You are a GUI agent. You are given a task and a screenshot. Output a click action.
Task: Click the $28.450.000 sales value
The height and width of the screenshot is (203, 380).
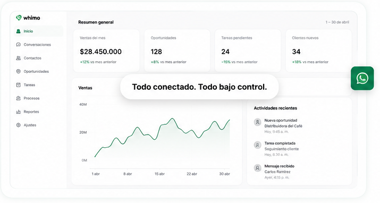[100, 52]
